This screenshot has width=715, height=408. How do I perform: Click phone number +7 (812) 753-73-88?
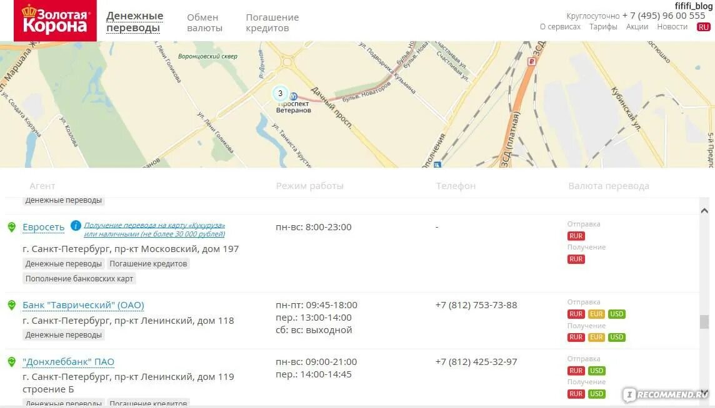pyautogui.click(x=476, y=305)
